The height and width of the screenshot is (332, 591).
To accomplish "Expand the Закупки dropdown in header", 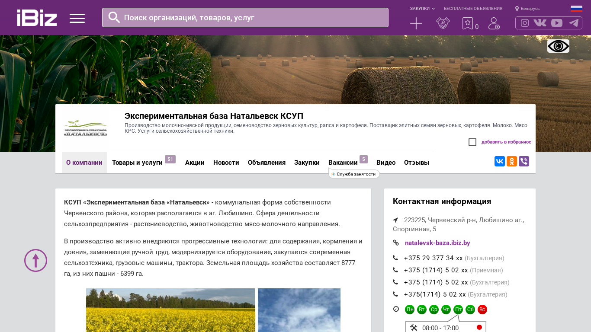I will tap(422, 9).
